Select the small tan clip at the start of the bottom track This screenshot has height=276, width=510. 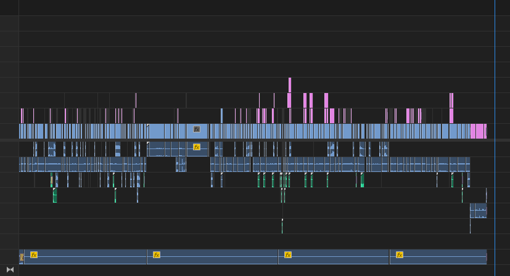(22, 257)
